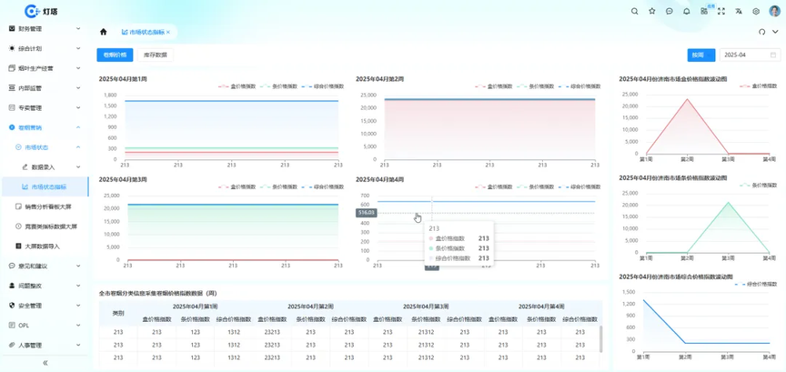786x372 pixels.
Task: Click the 灯塔 logo
Action: [41, 11]
